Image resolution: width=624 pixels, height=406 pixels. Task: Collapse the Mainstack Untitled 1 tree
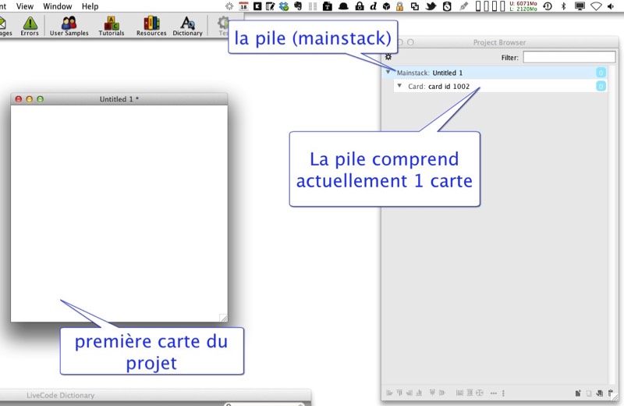388,73
